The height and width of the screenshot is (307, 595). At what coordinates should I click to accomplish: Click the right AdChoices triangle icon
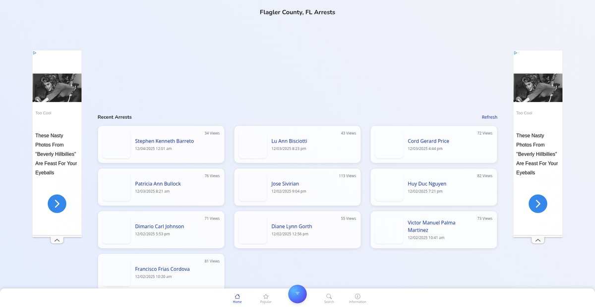pos(516,52)
